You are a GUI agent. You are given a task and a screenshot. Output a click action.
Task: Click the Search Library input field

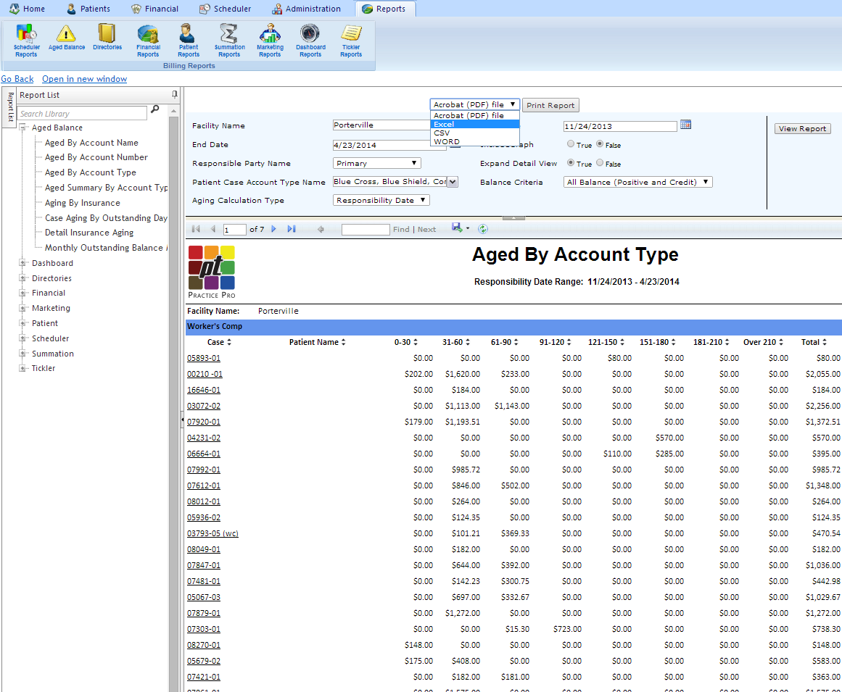click(82, 114)
